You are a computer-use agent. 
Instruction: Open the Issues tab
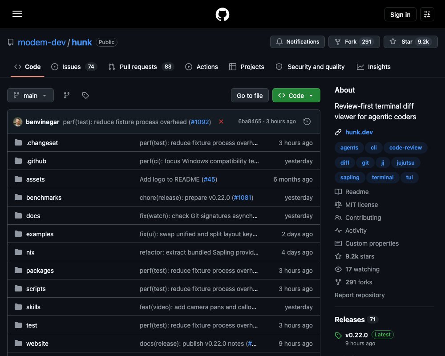(x=74, y=67)
